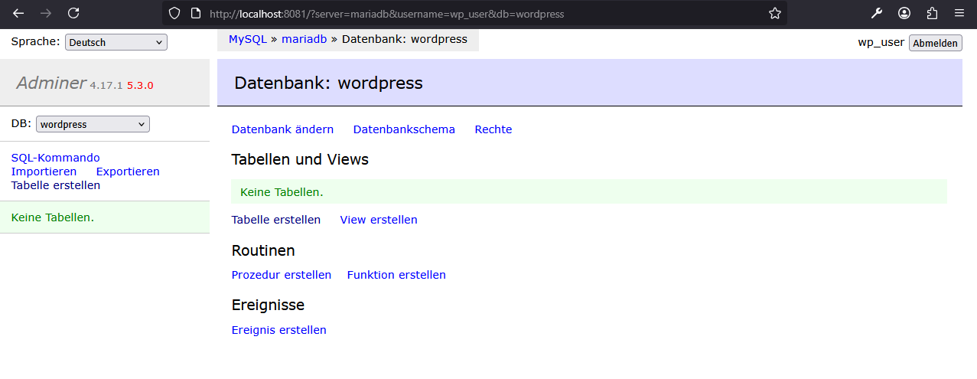Reload the page with the refresh icon
977x379 pixels.
(x=73, y=13)
